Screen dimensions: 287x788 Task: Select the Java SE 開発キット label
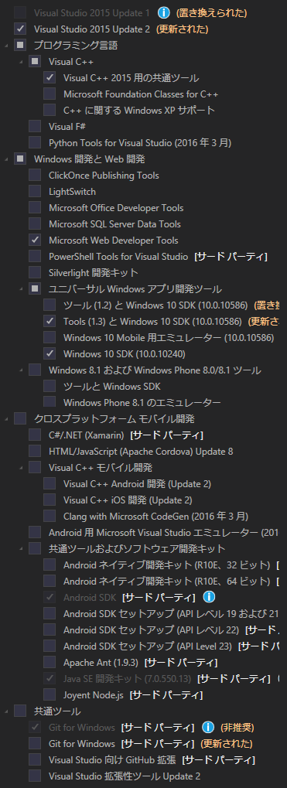pyautogui.click(x=127, y=678)
